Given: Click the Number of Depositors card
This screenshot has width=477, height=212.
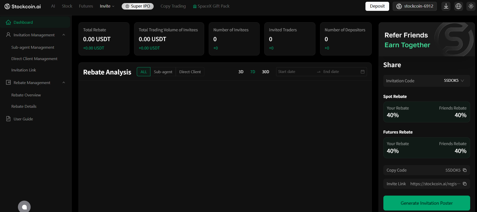Looking at the screenshot, I should point(346,39).
